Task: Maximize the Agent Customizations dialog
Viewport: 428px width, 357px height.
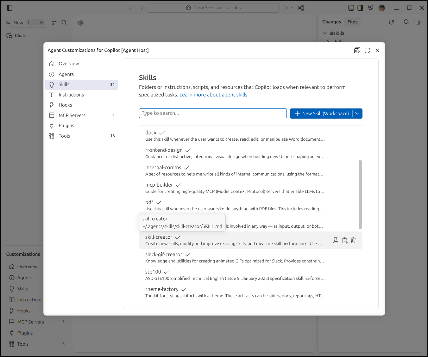Action: click(367, 50)
